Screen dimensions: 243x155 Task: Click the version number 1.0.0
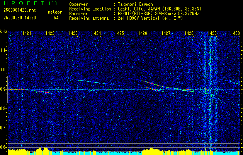pos(53,3)
